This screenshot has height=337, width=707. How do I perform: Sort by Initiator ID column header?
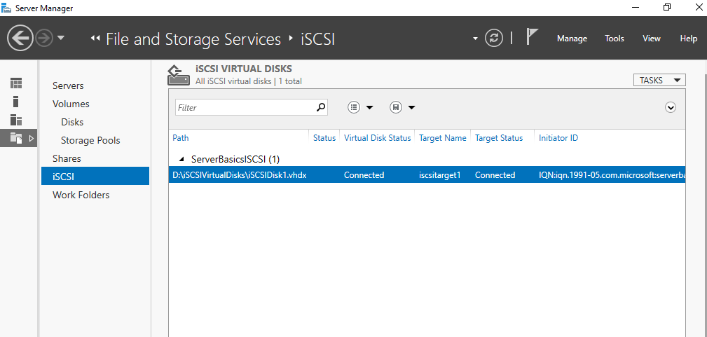coord(558,138)
